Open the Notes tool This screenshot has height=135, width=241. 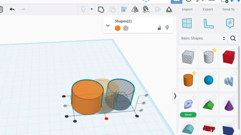tap(230, 23)
